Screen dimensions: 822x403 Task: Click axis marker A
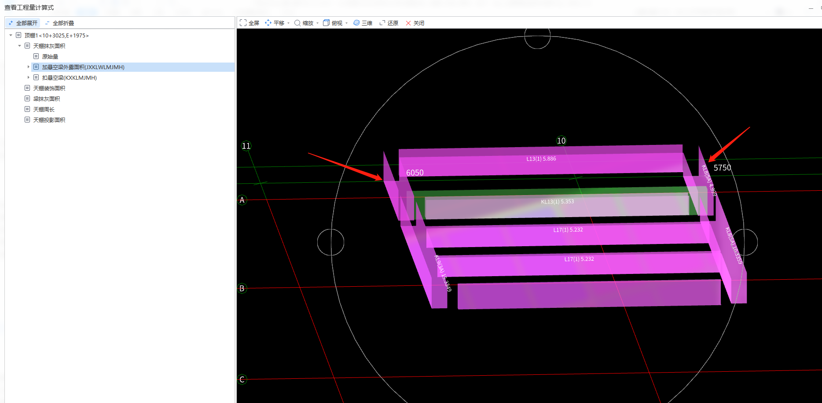pos(242,200)
